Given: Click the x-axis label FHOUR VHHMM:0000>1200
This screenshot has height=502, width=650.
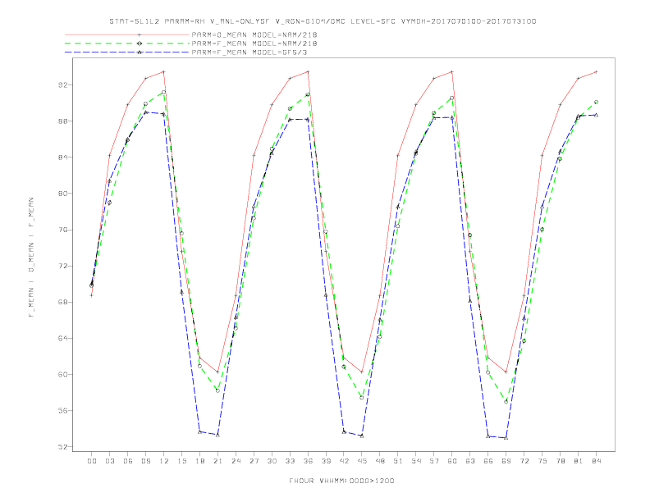Looking at the screenshot, I should click(341, 481).
